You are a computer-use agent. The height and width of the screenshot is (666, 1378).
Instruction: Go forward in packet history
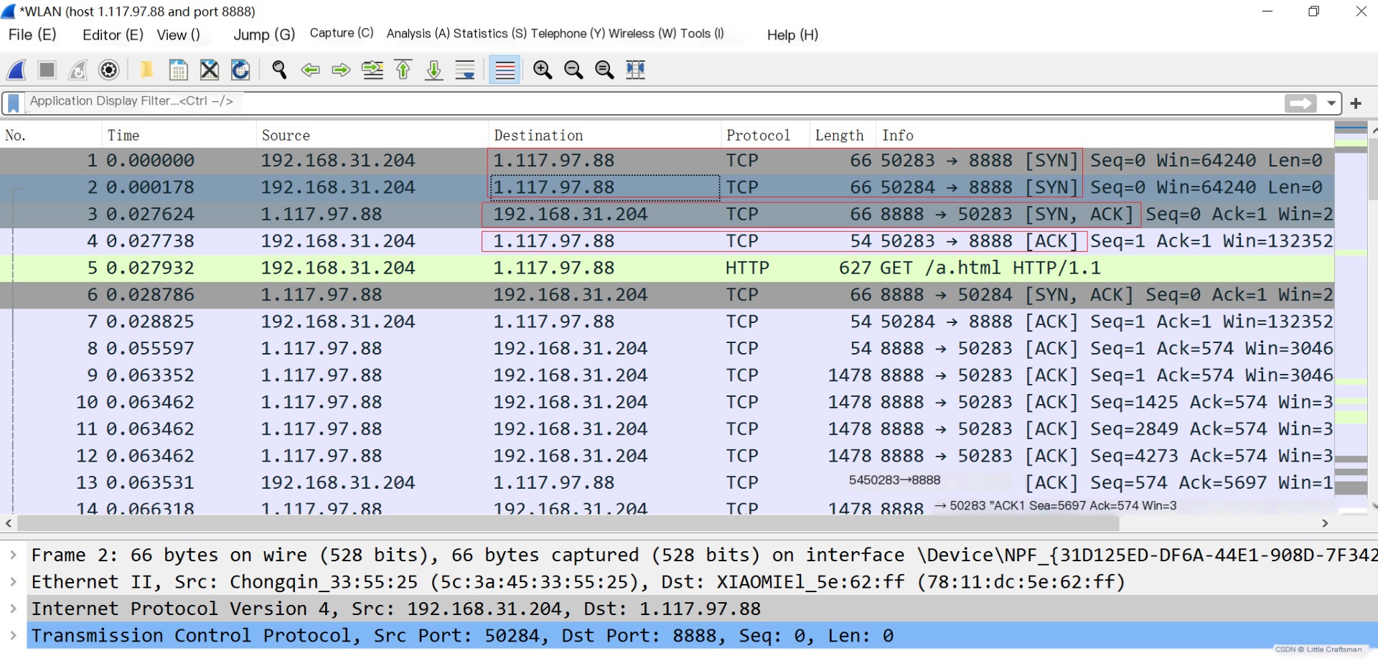341,70
